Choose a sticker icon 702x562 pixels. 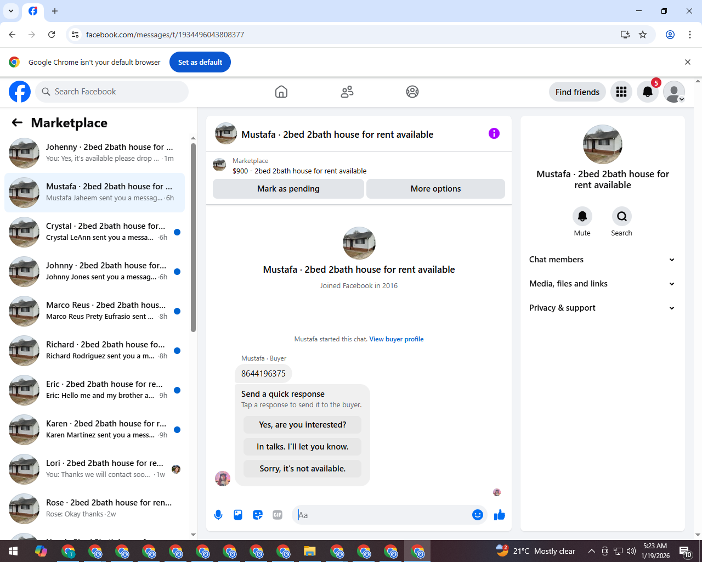pos(258,515)
